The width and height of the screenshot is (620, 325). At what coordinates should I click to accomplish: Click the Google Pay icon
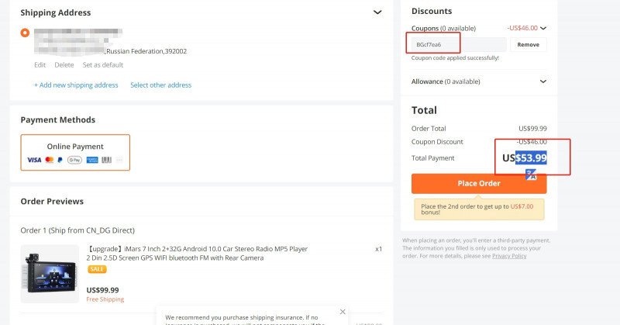coord(74,160)
